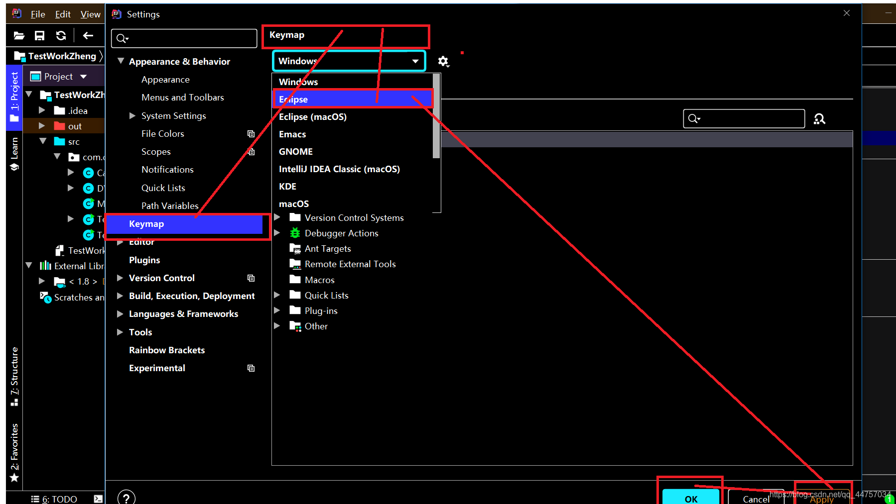Image resolution: width=896 pixels, height=504 pixels.
Task: Expand Plug-ins keymap group
Action: [x=277, y=310]
